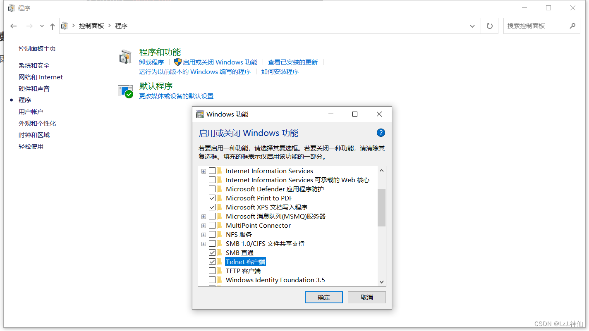Expand the Internet Information Services node

(204, 171)
